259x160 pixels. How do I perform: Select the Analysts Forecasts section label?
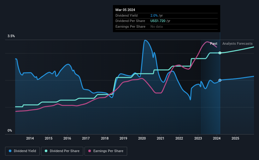[237, 43]
